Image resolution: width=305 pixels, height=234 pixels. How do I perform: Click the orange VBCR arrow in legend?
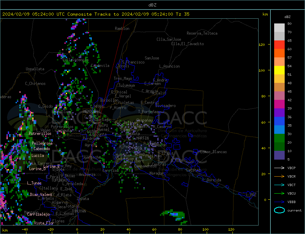click(x=279, y=177)
